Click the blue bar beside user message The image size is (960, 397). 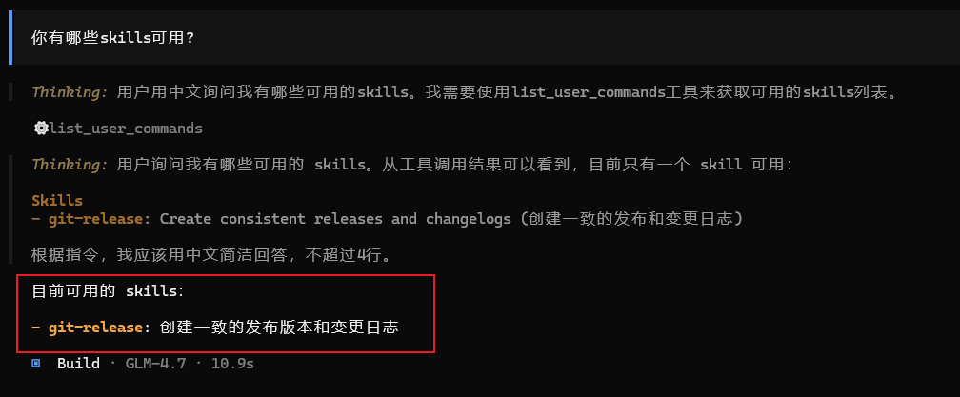pos(10,37)
